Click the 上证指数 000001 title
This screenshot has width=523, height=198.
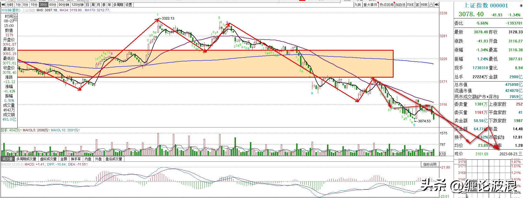click(x=486, y=6)
